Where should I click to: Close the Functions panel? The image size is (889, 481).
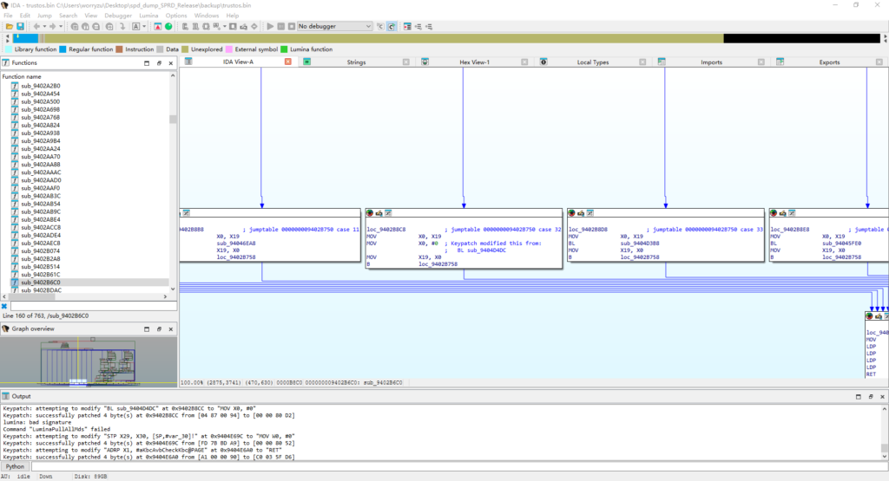pos(171,63)
